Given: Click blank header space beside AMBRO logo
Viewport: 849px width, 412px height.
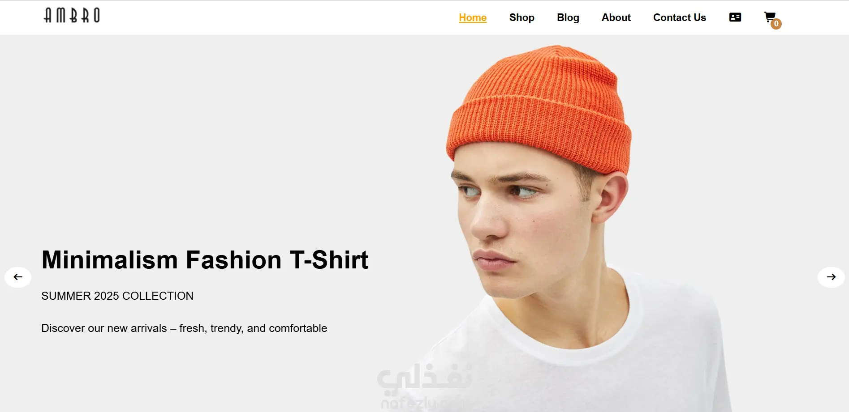Looking at the screenshot, I should [x=269, y=17].
